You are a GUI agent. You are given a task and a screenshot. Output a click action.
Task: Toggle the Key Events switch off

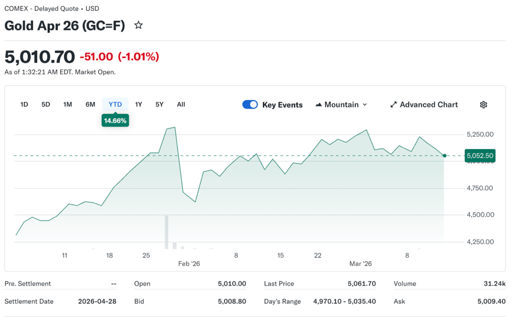tap(250, 104)
